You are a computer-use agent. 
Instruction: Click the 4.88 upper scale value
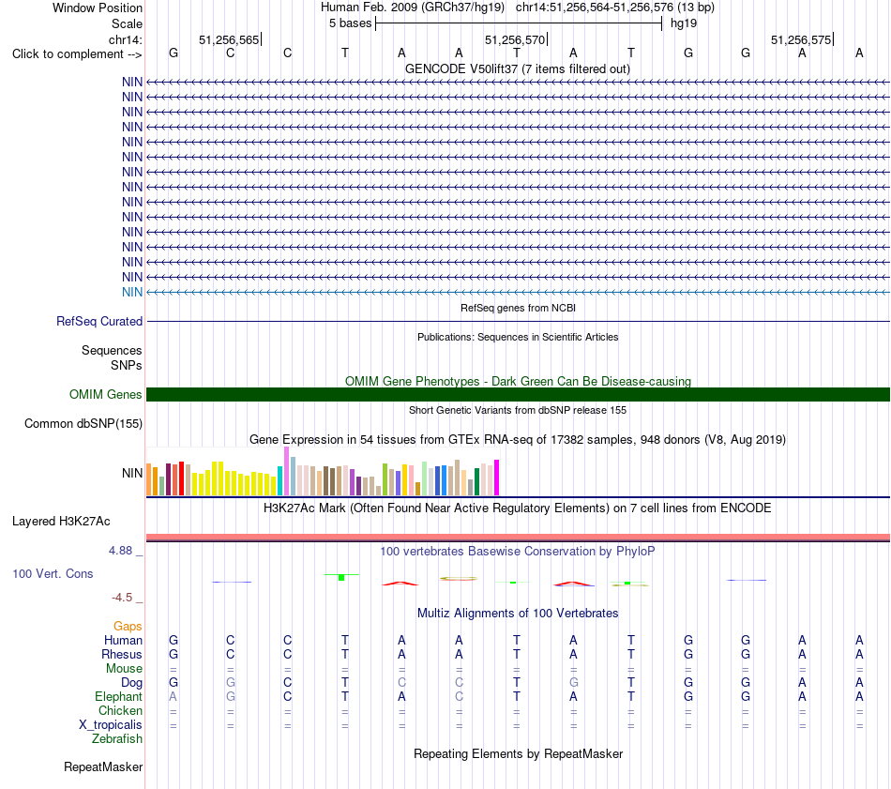pos(120,551)
